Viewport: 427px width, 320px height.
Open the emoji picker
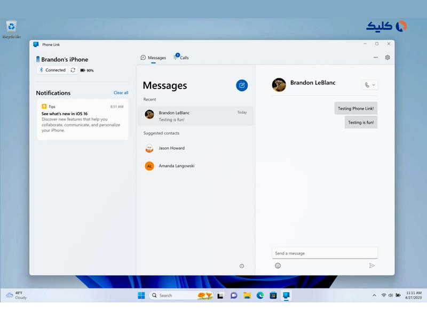pos(278,266)
